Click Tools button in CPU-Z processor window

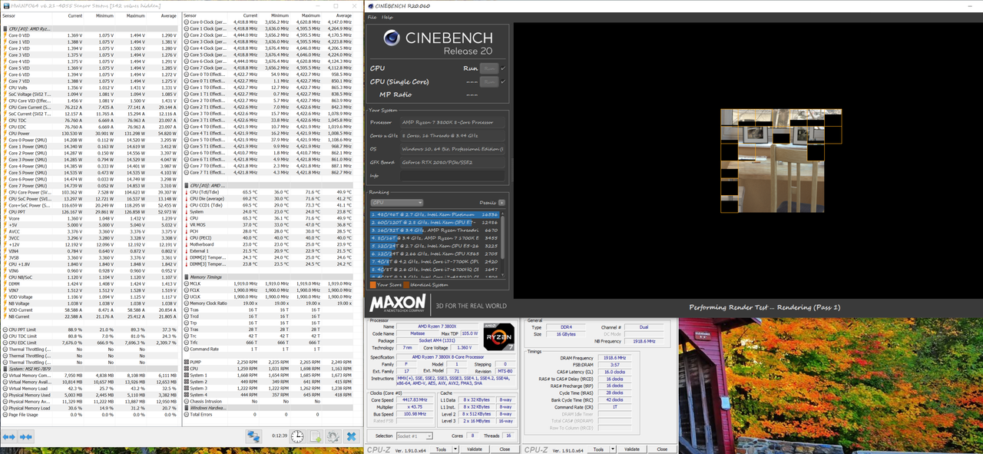pos(441,449)
